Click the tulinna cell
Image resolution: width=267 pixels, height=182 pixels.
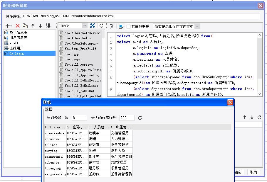pos(55,144)
